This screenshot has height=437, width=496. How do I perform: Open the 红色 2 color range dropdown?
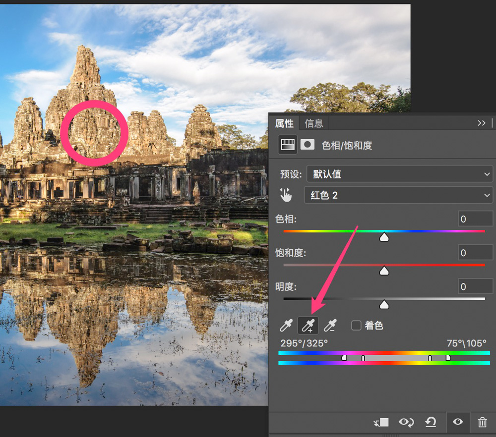398,195
